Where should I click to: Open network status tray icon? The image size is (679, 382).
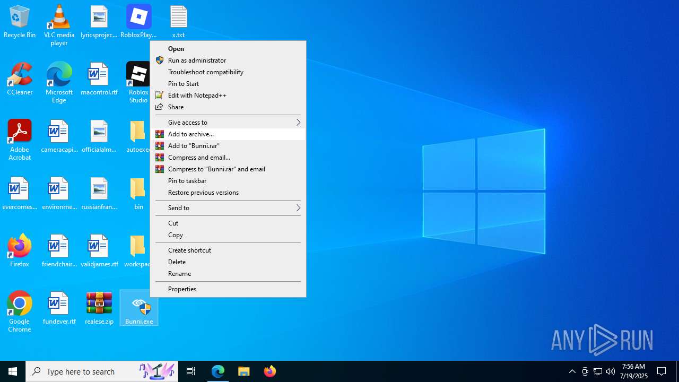(x=597, y=371)
